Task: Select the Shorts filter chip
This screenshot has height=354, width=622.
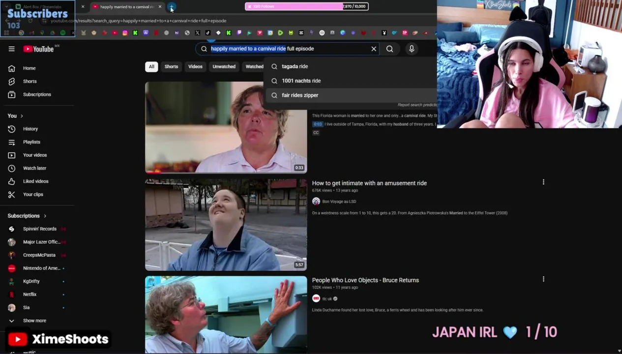Action: 171,66
